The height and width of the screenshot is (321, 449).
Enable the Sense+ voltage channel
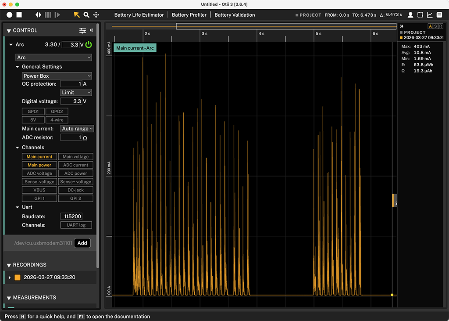click(75, 182)
